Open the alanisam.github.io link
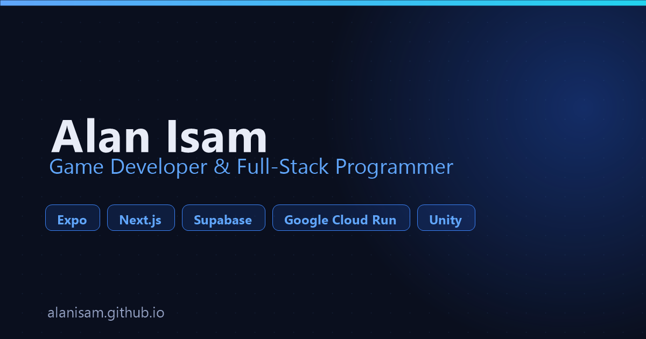646x339 pixels. 106,313
